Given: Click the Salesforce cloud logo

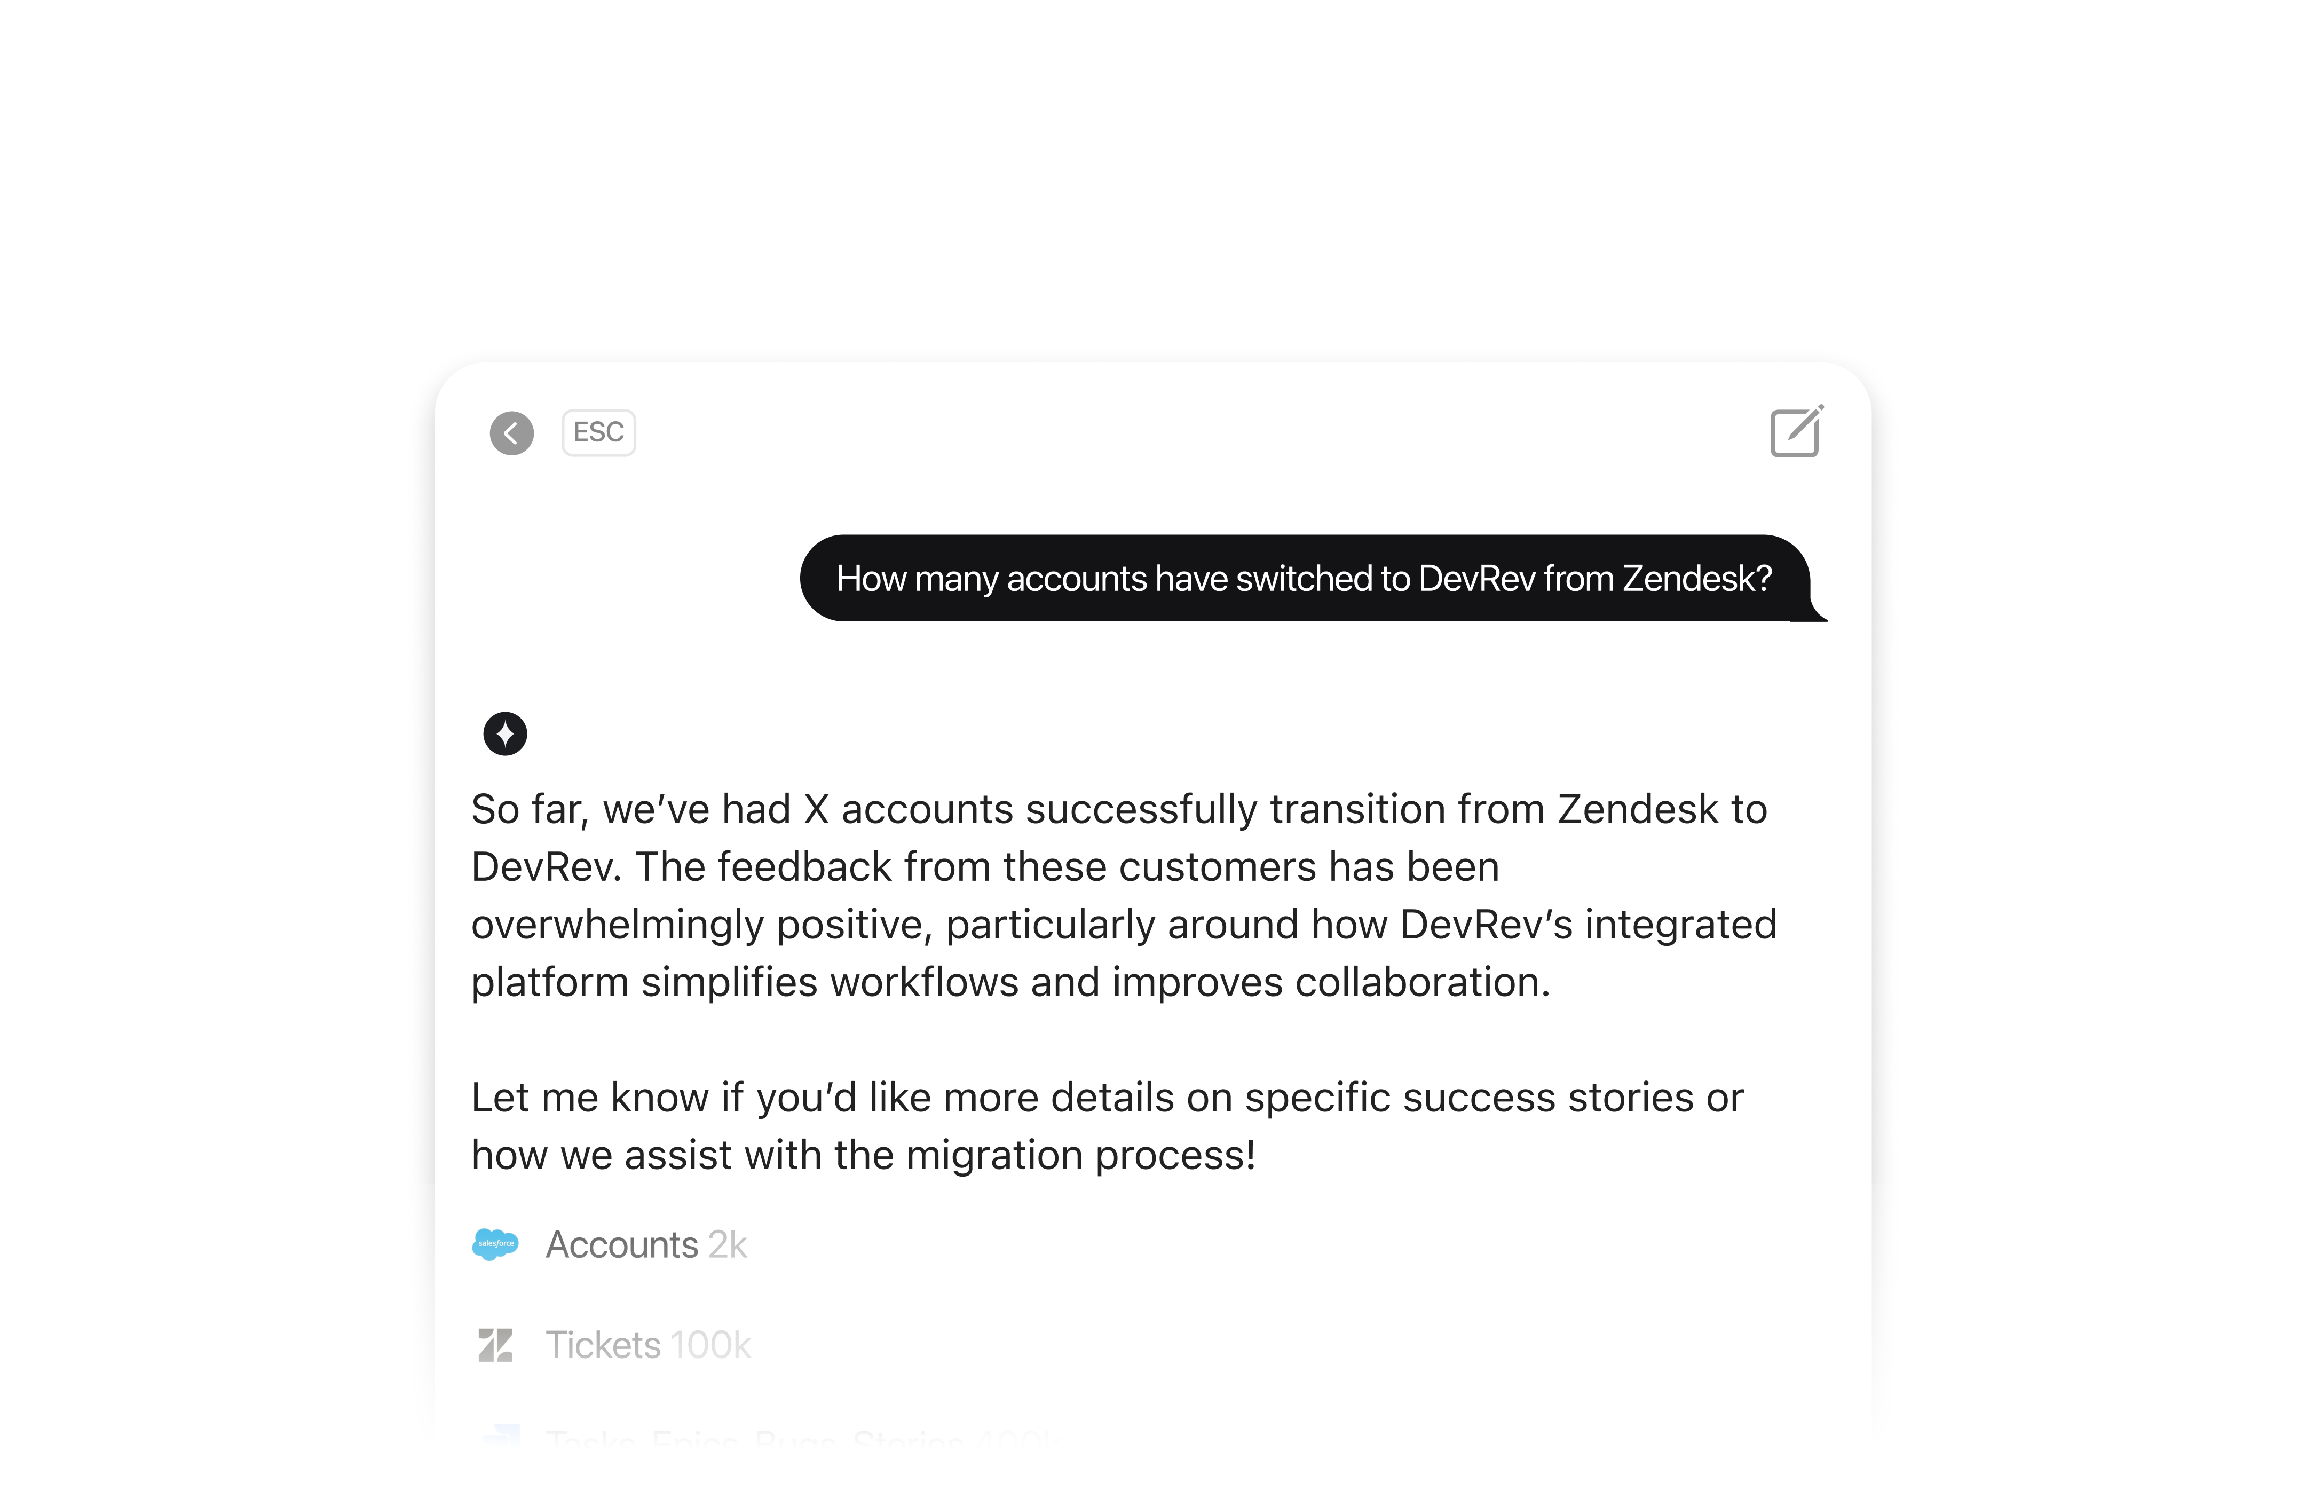Looking at the screenshot, I should 496,1244.
